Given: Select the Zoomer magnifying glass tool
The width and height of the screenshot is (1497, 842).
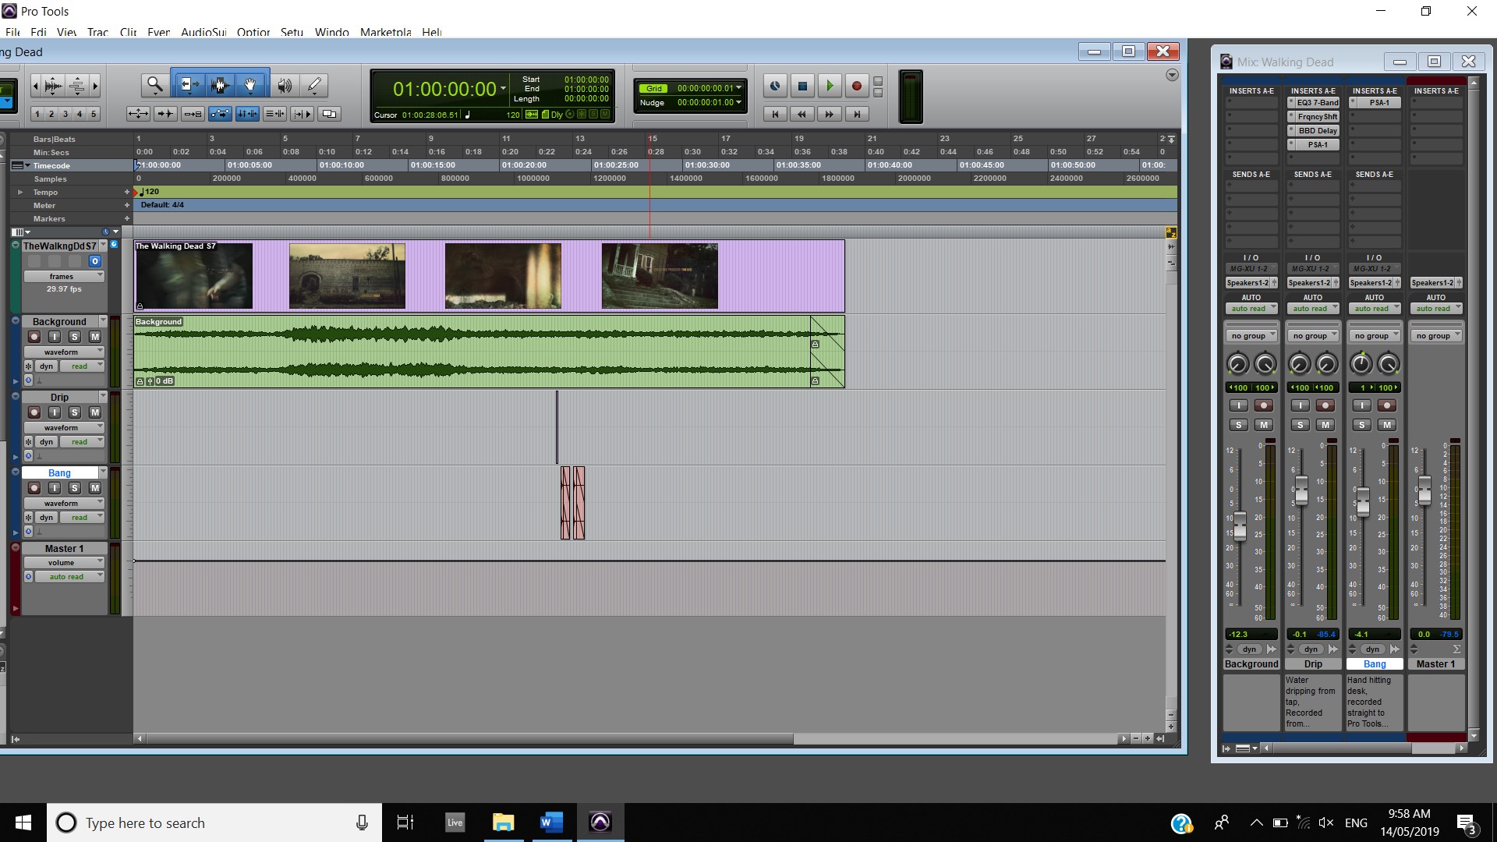Looking at the screenshot, I should point(154,85).
